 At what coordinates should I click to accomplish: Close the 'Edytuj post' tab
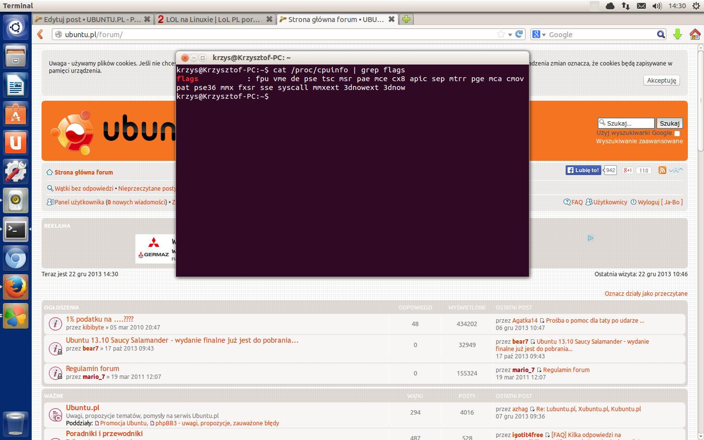tap(148, 20)
